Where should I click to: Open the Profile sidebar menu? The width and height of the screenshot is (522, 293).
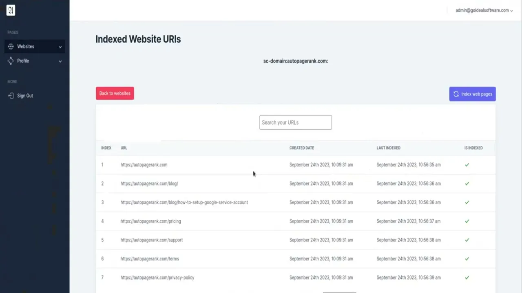pos(35,61)
